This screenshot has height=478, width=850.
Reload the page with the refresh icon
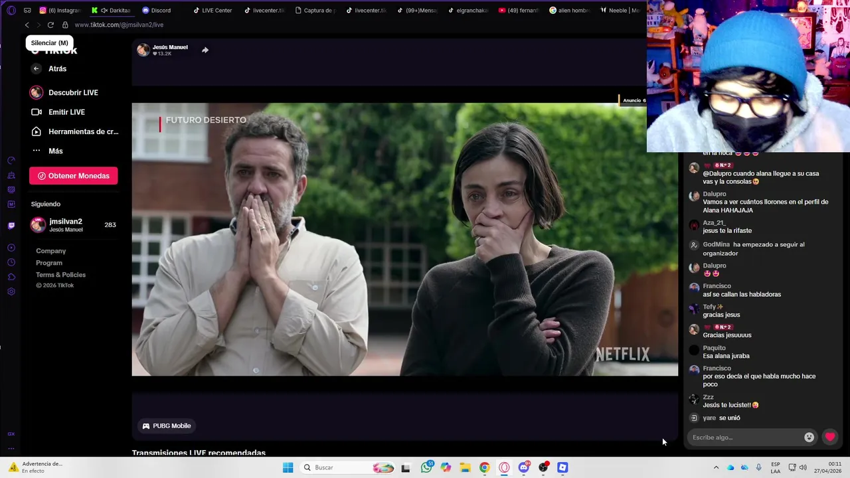pyautogui.click(x=50, y=25)
